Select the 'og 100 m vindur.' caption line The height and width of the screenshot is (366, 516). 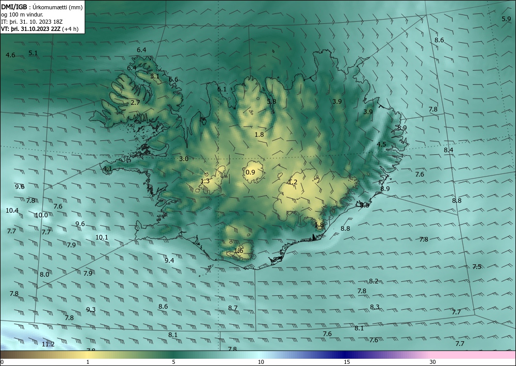22,14
